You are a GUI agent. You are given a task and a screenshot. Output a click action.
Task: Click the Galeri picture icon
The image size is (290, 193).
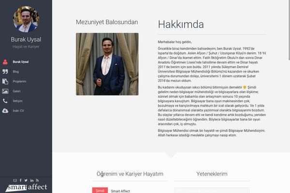click(x=5, y=91)
